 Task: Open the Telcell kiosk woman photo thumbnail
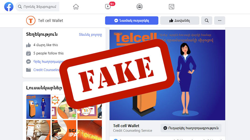click(x=38, y=107)
